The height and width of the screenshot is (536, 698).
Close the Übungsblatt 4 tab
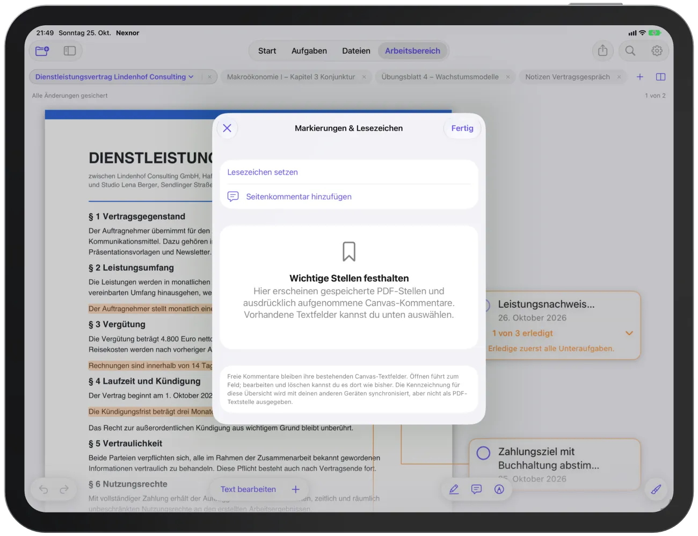508,77
